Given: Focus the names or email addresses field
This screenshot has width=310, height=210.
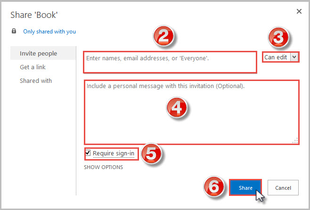Looking at the screenshot, I should tap(170, 62).
